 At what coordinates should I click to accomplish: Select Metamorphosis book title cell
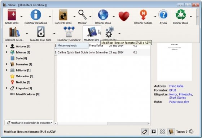pos(73,46)
